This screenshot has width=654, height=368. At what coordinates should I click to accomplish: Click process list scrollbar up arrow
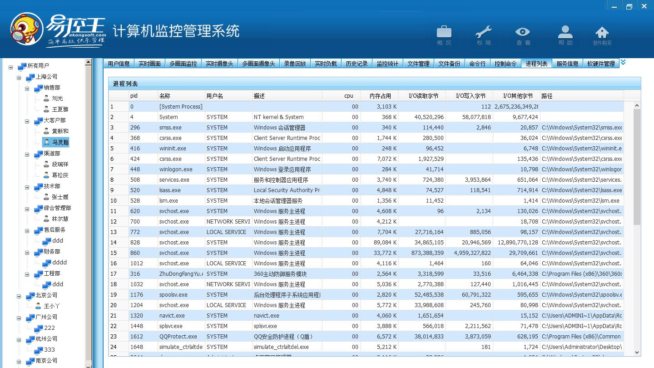click(x=637, y=106)
